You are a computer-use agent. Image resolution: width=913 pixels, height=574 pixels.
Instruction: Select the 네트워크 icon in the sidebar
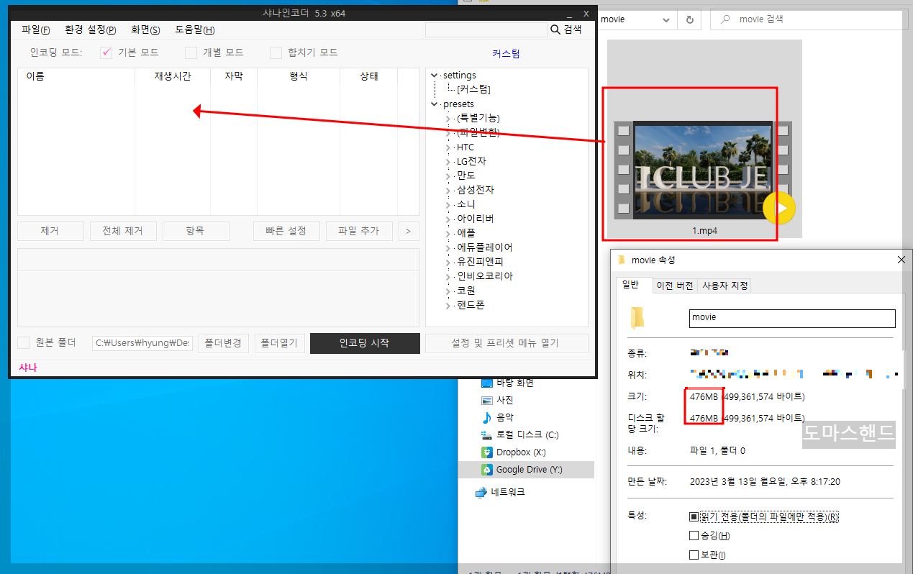480,491
